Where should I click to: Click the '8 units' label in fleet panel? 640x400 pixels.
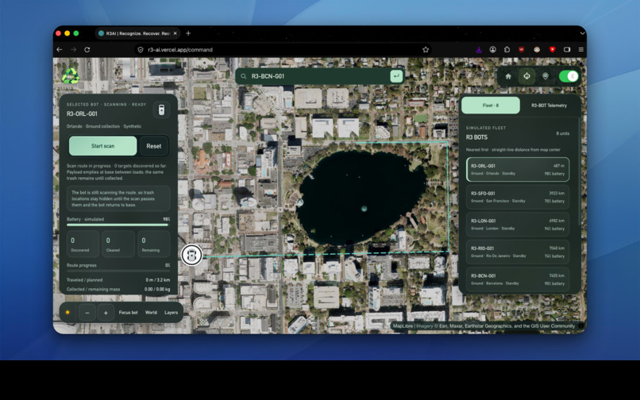(562, 133)
